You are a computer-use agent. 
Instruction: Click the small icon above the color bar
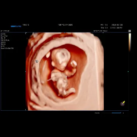130,31
